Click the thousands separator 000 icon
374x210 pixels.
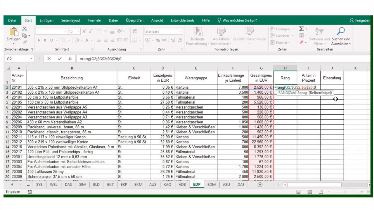(x=164, y=40)
